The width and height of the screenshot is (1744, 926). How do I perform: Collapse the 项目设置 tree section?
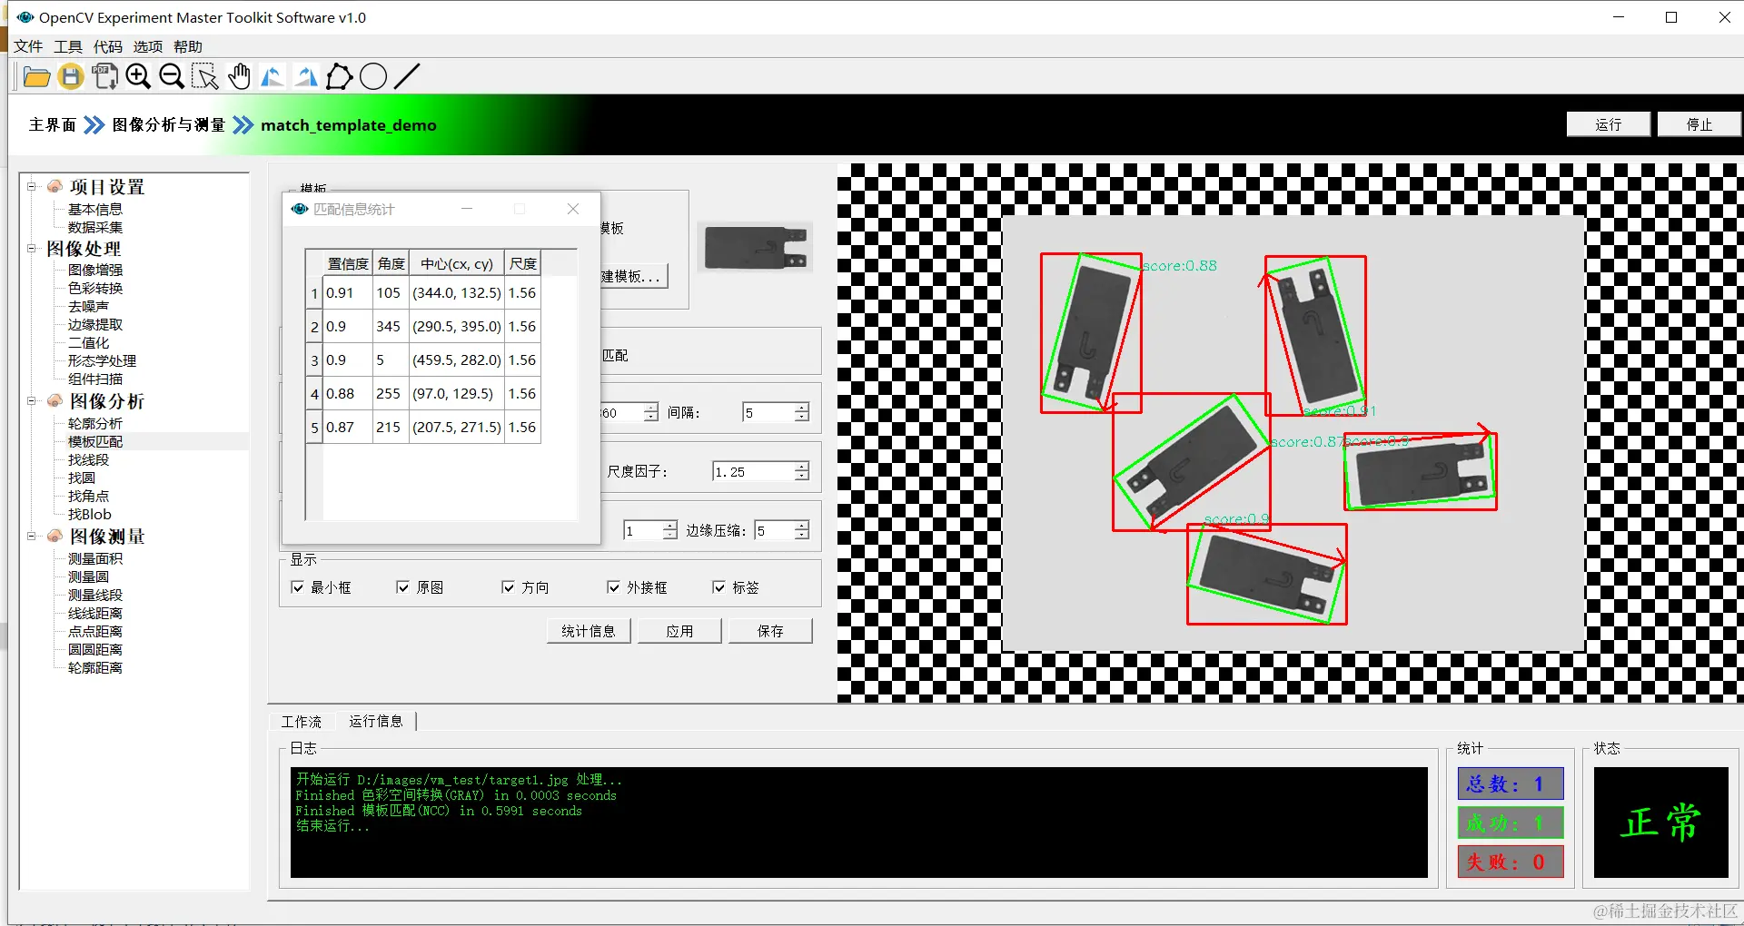coord(32,186)
